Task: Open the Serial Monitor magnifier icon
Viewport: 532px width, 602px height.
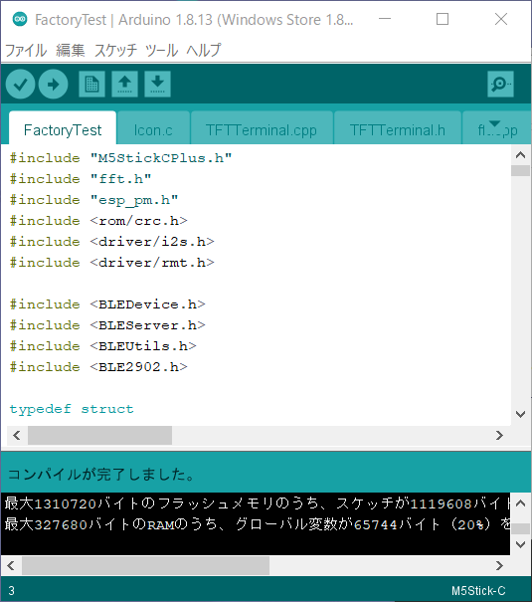Action: pos(500,84)
